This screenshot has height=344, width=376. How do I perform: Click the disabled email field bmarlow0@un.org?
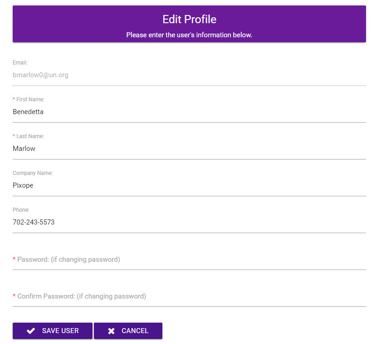[x=189, y=75]
